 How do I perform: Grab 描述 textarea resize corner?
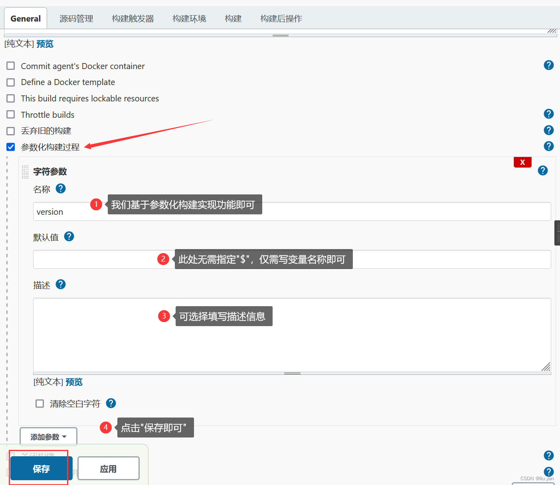[546, 367]
